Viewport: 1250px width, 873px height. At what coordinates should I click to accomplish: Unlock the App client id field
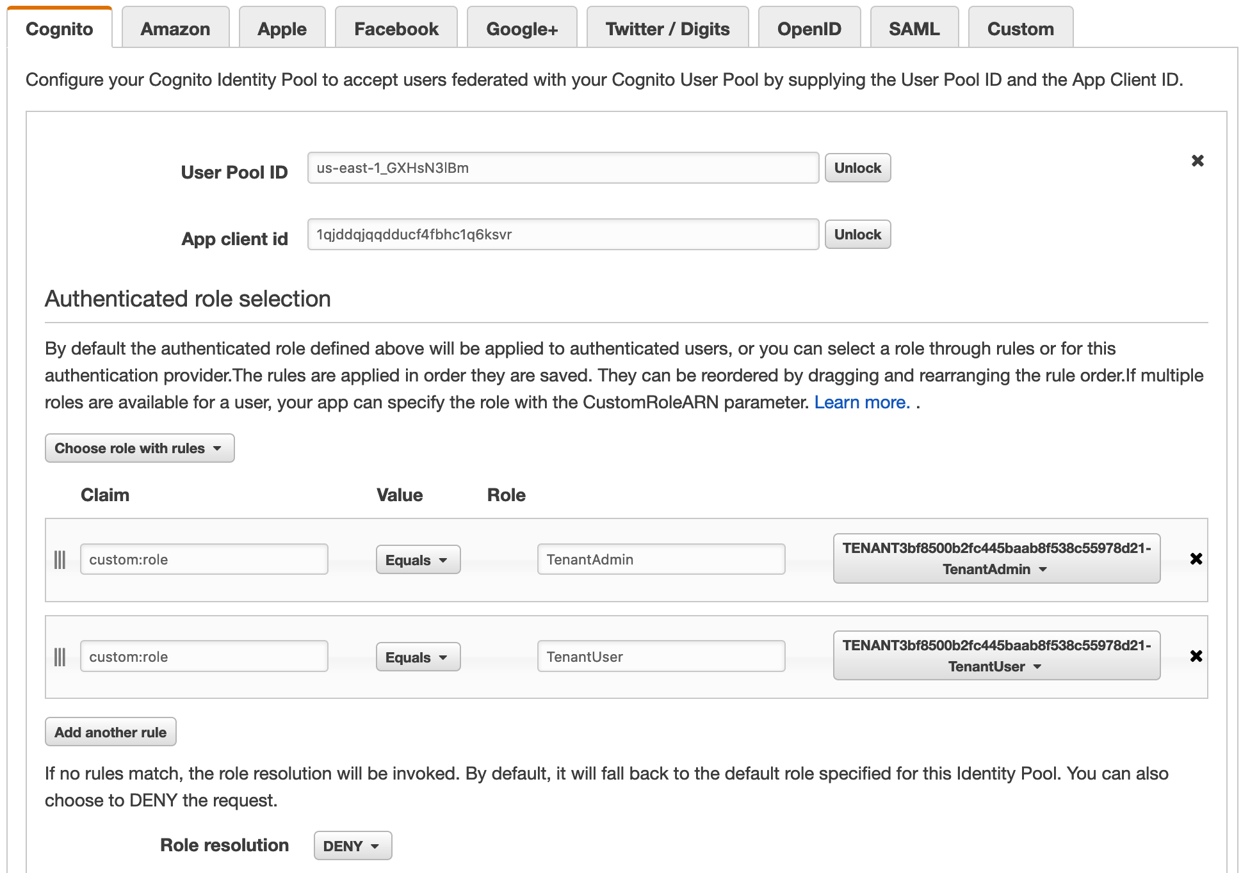[x=857, y=234]
